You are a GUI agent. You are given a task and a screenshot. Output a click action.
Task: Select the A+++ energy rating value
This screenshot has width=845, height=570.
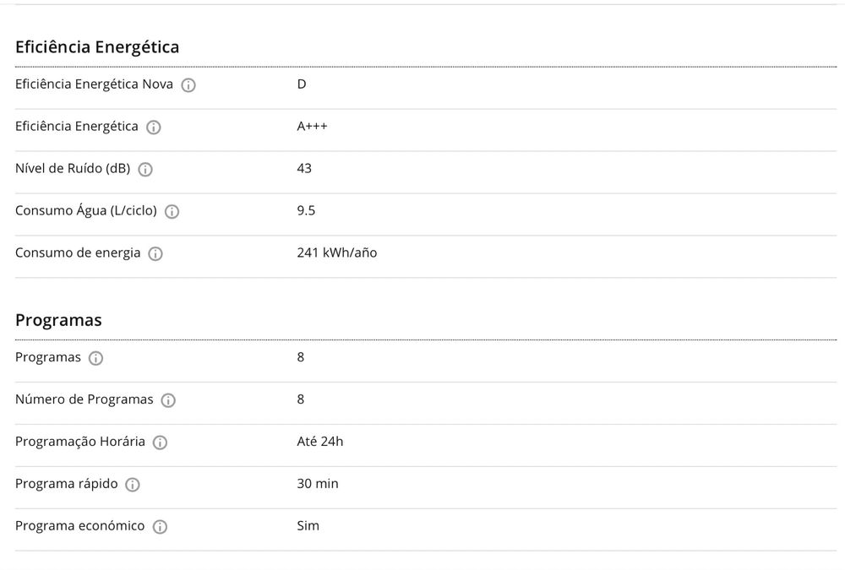pos(312,127)
